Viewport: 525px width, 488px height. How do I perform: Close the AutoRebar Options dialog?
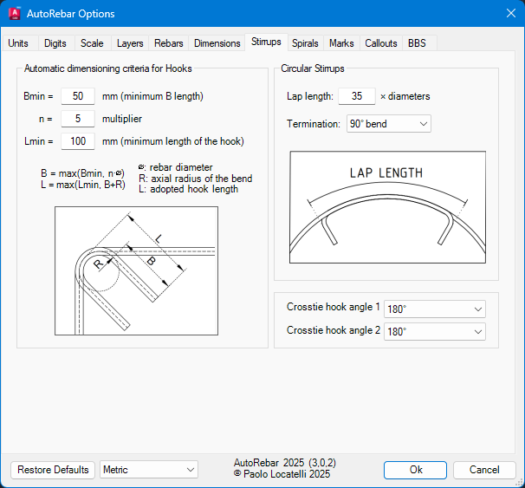point(509,14)
